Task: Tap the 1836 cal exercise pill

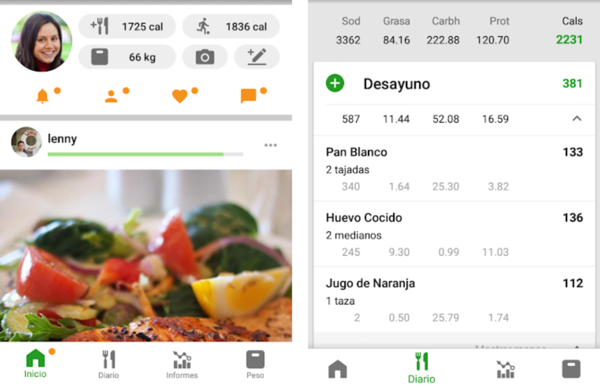Action: point(231,26)
